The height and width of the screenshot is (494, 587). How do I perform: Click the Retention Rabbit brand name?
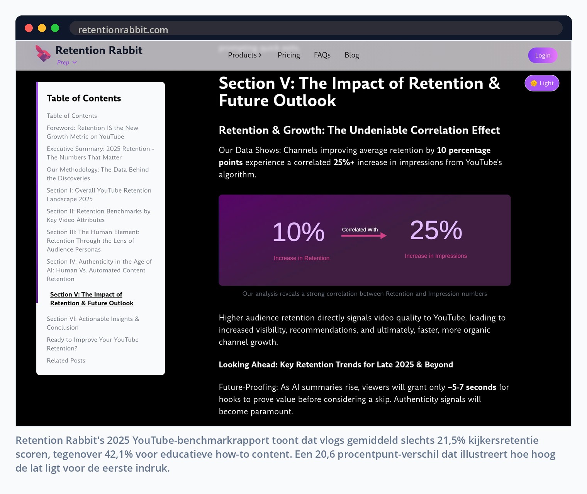pos(99,50)
